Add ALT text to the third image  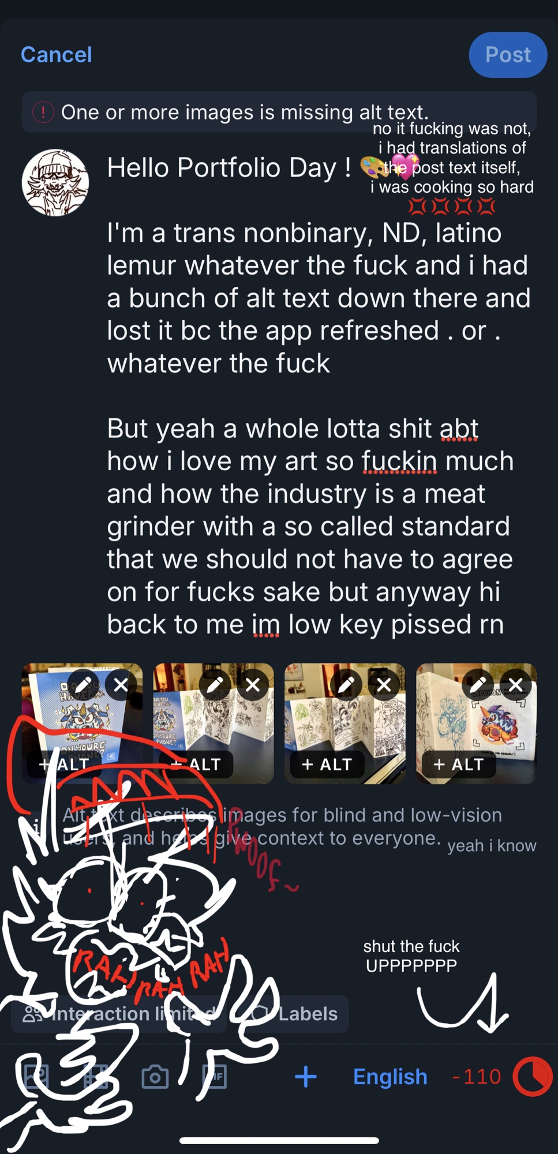[327, 765]
